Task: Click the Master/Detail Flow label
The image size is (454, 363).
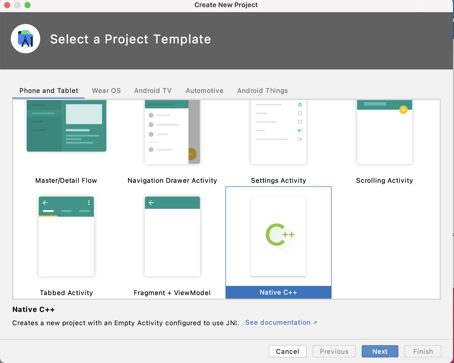Action: 66,180
